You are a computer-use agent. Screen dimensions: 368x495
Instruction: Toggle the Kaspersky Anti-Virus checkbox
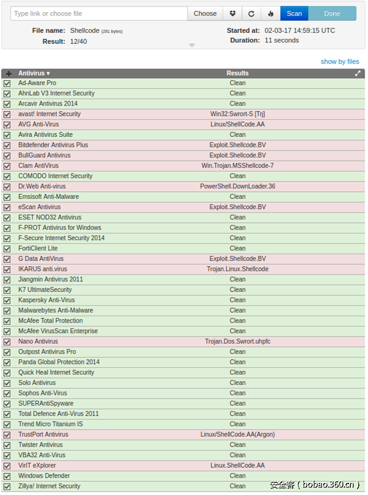tap(7, 300)
